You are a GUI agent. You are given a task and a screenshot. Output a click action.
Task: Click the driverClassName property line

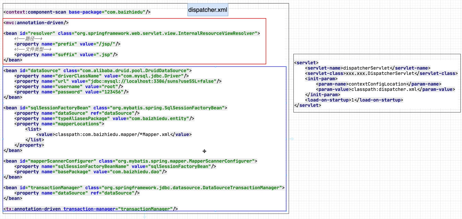[101, 76]
